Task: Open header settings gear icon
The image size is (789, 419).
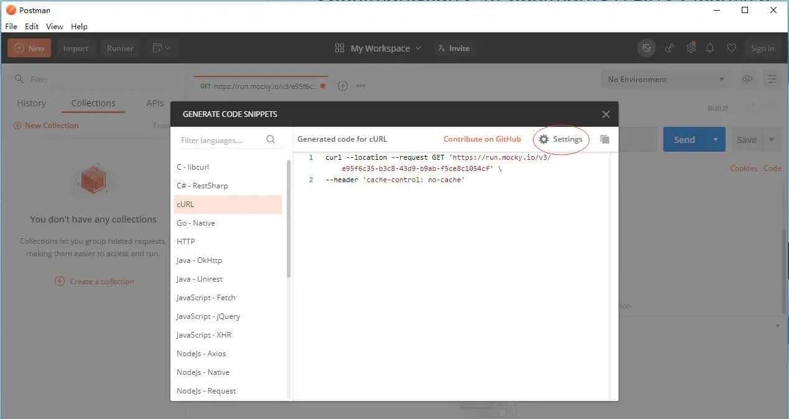Action: pyautogui.click(x=691, y=48)
